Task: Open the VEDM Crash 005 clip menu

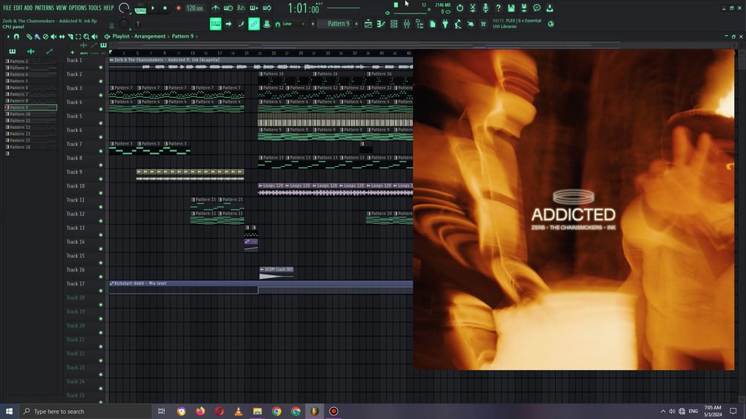Action: pos(262,269)
